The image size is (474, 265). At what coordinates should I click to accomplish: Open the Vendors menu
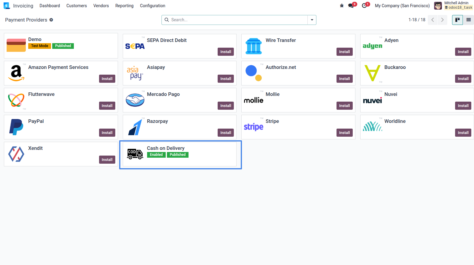click(101, 6)
